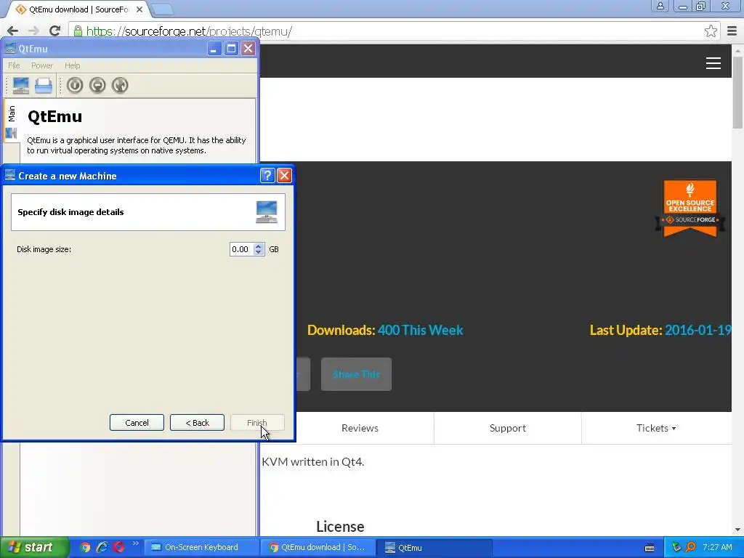This screenshot has width=744, height=558.
Task: Open the Support tab on SourceForge
Action: (508, 428)
